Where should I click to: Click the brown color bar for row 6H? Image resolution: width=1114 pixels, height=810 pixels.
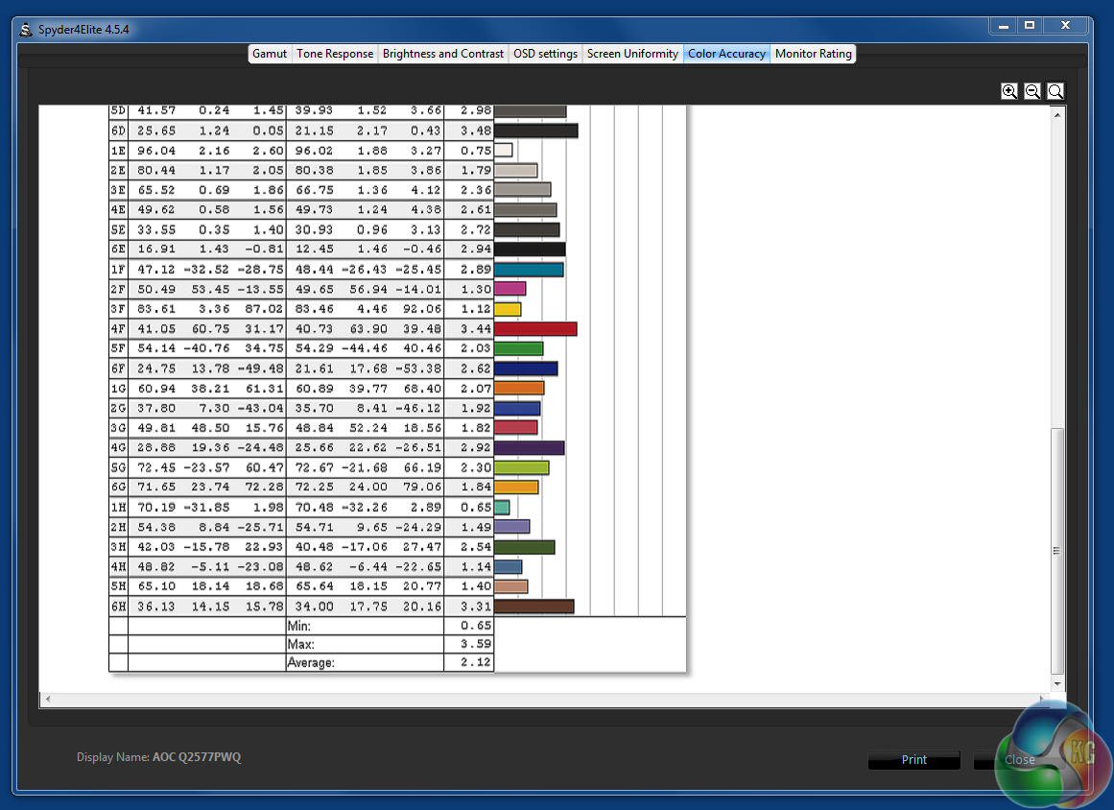tap(533, 607)
